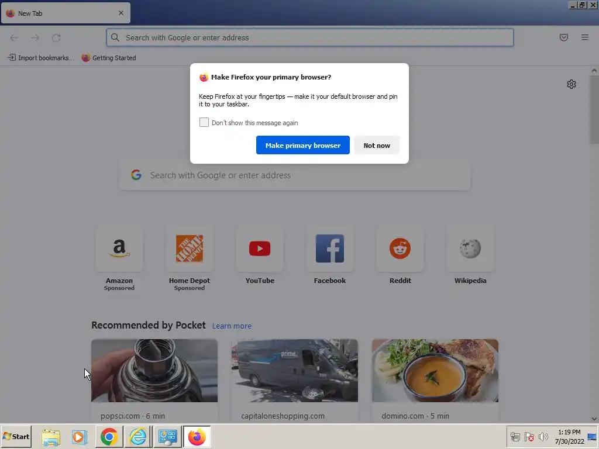Open the capitaloneshopping.com van thumbnail

coord(295,370)
